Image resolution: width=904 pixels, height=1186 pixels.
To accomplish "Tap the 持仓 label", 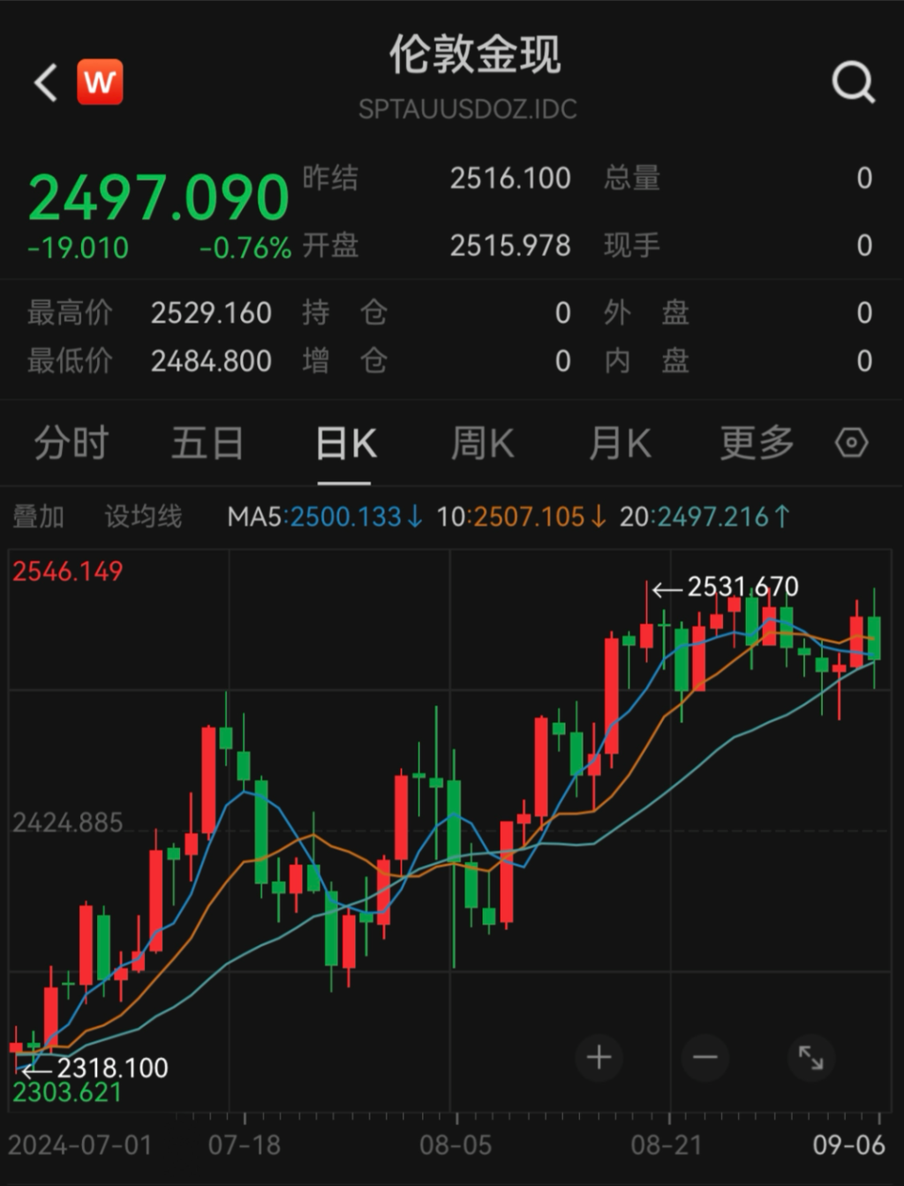I will pyautogui.click(x=345, y=313).
